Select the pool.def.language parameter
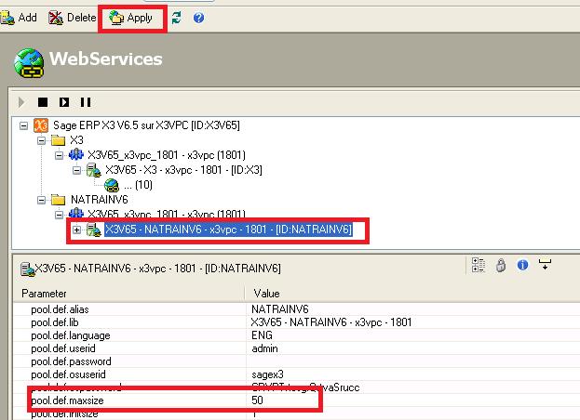Image resolution: width=580 pixels, height=420 pixels. coord(71,335)
